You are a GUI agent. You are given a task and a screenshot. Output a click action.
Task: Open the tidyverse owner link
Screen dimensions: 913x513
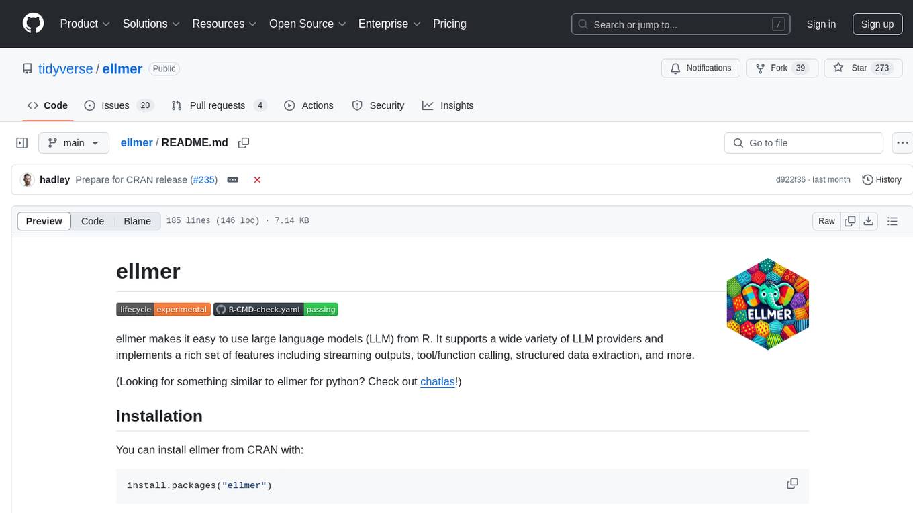[66, 68]
